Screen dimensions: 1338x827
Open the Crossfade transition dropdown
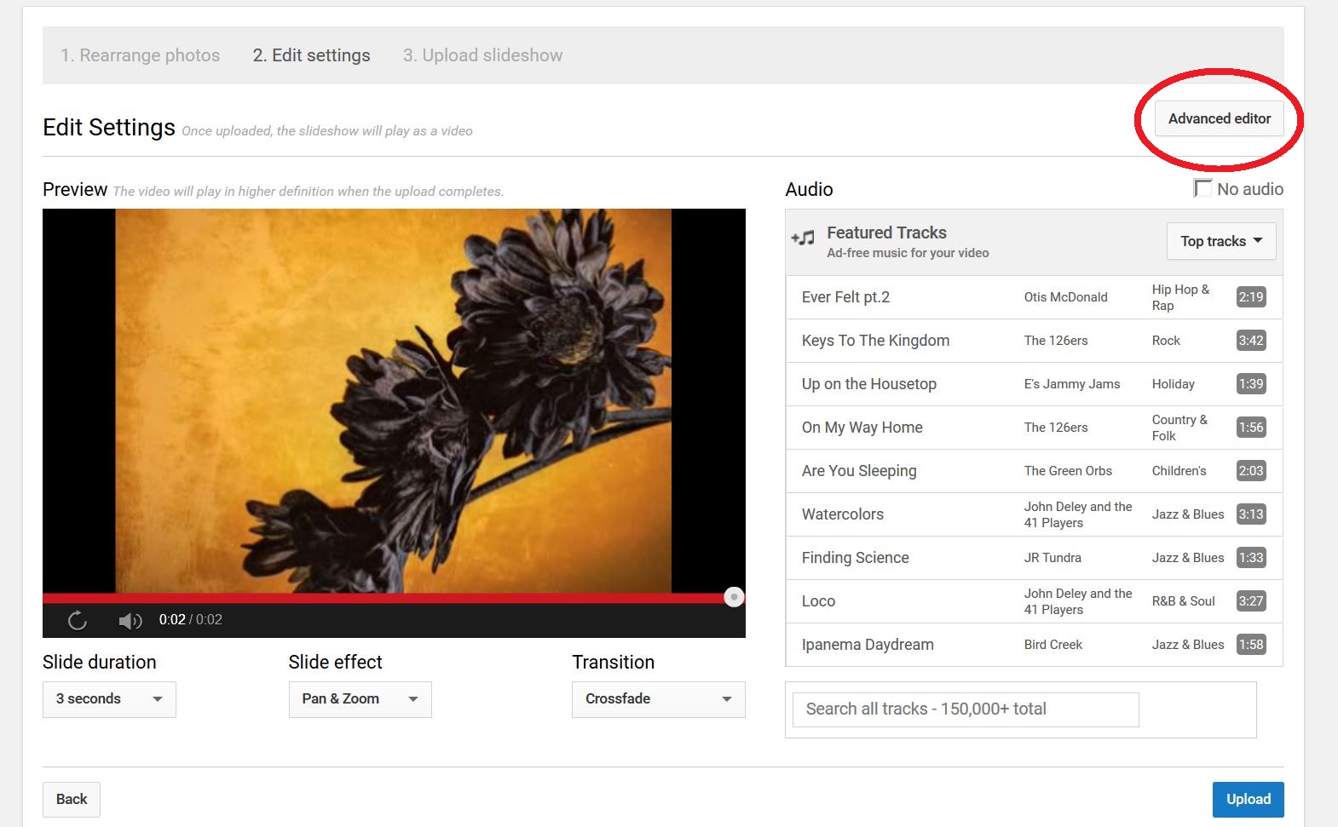point(658,699)
